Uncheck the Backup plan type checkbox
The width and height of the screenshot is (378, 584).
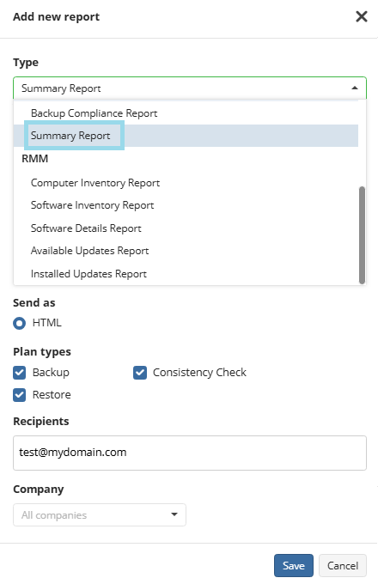click(20, 373)
